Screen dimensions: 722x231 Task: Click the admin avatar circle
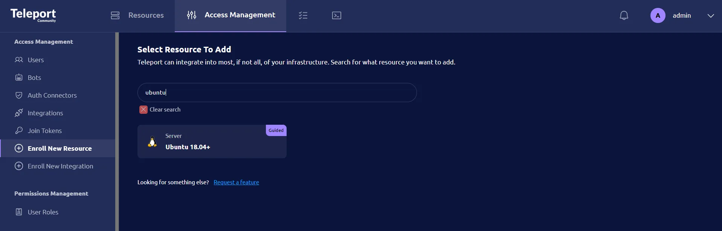658,15
